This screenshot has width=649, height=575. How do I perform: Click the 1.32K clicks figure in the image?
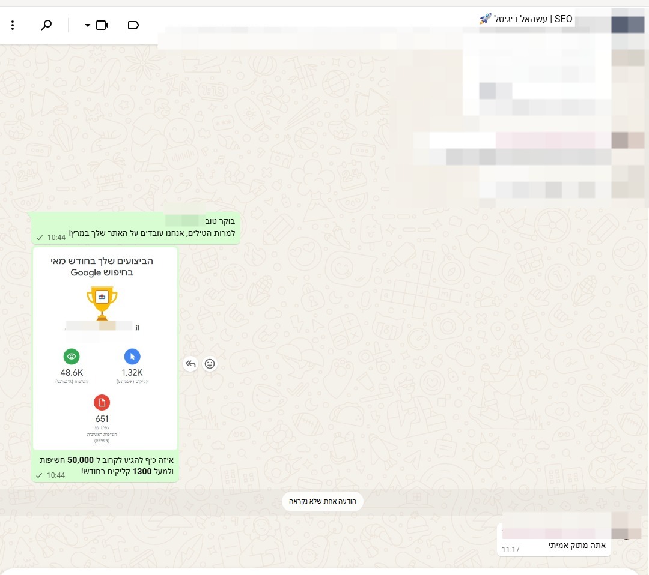point(132,373)
